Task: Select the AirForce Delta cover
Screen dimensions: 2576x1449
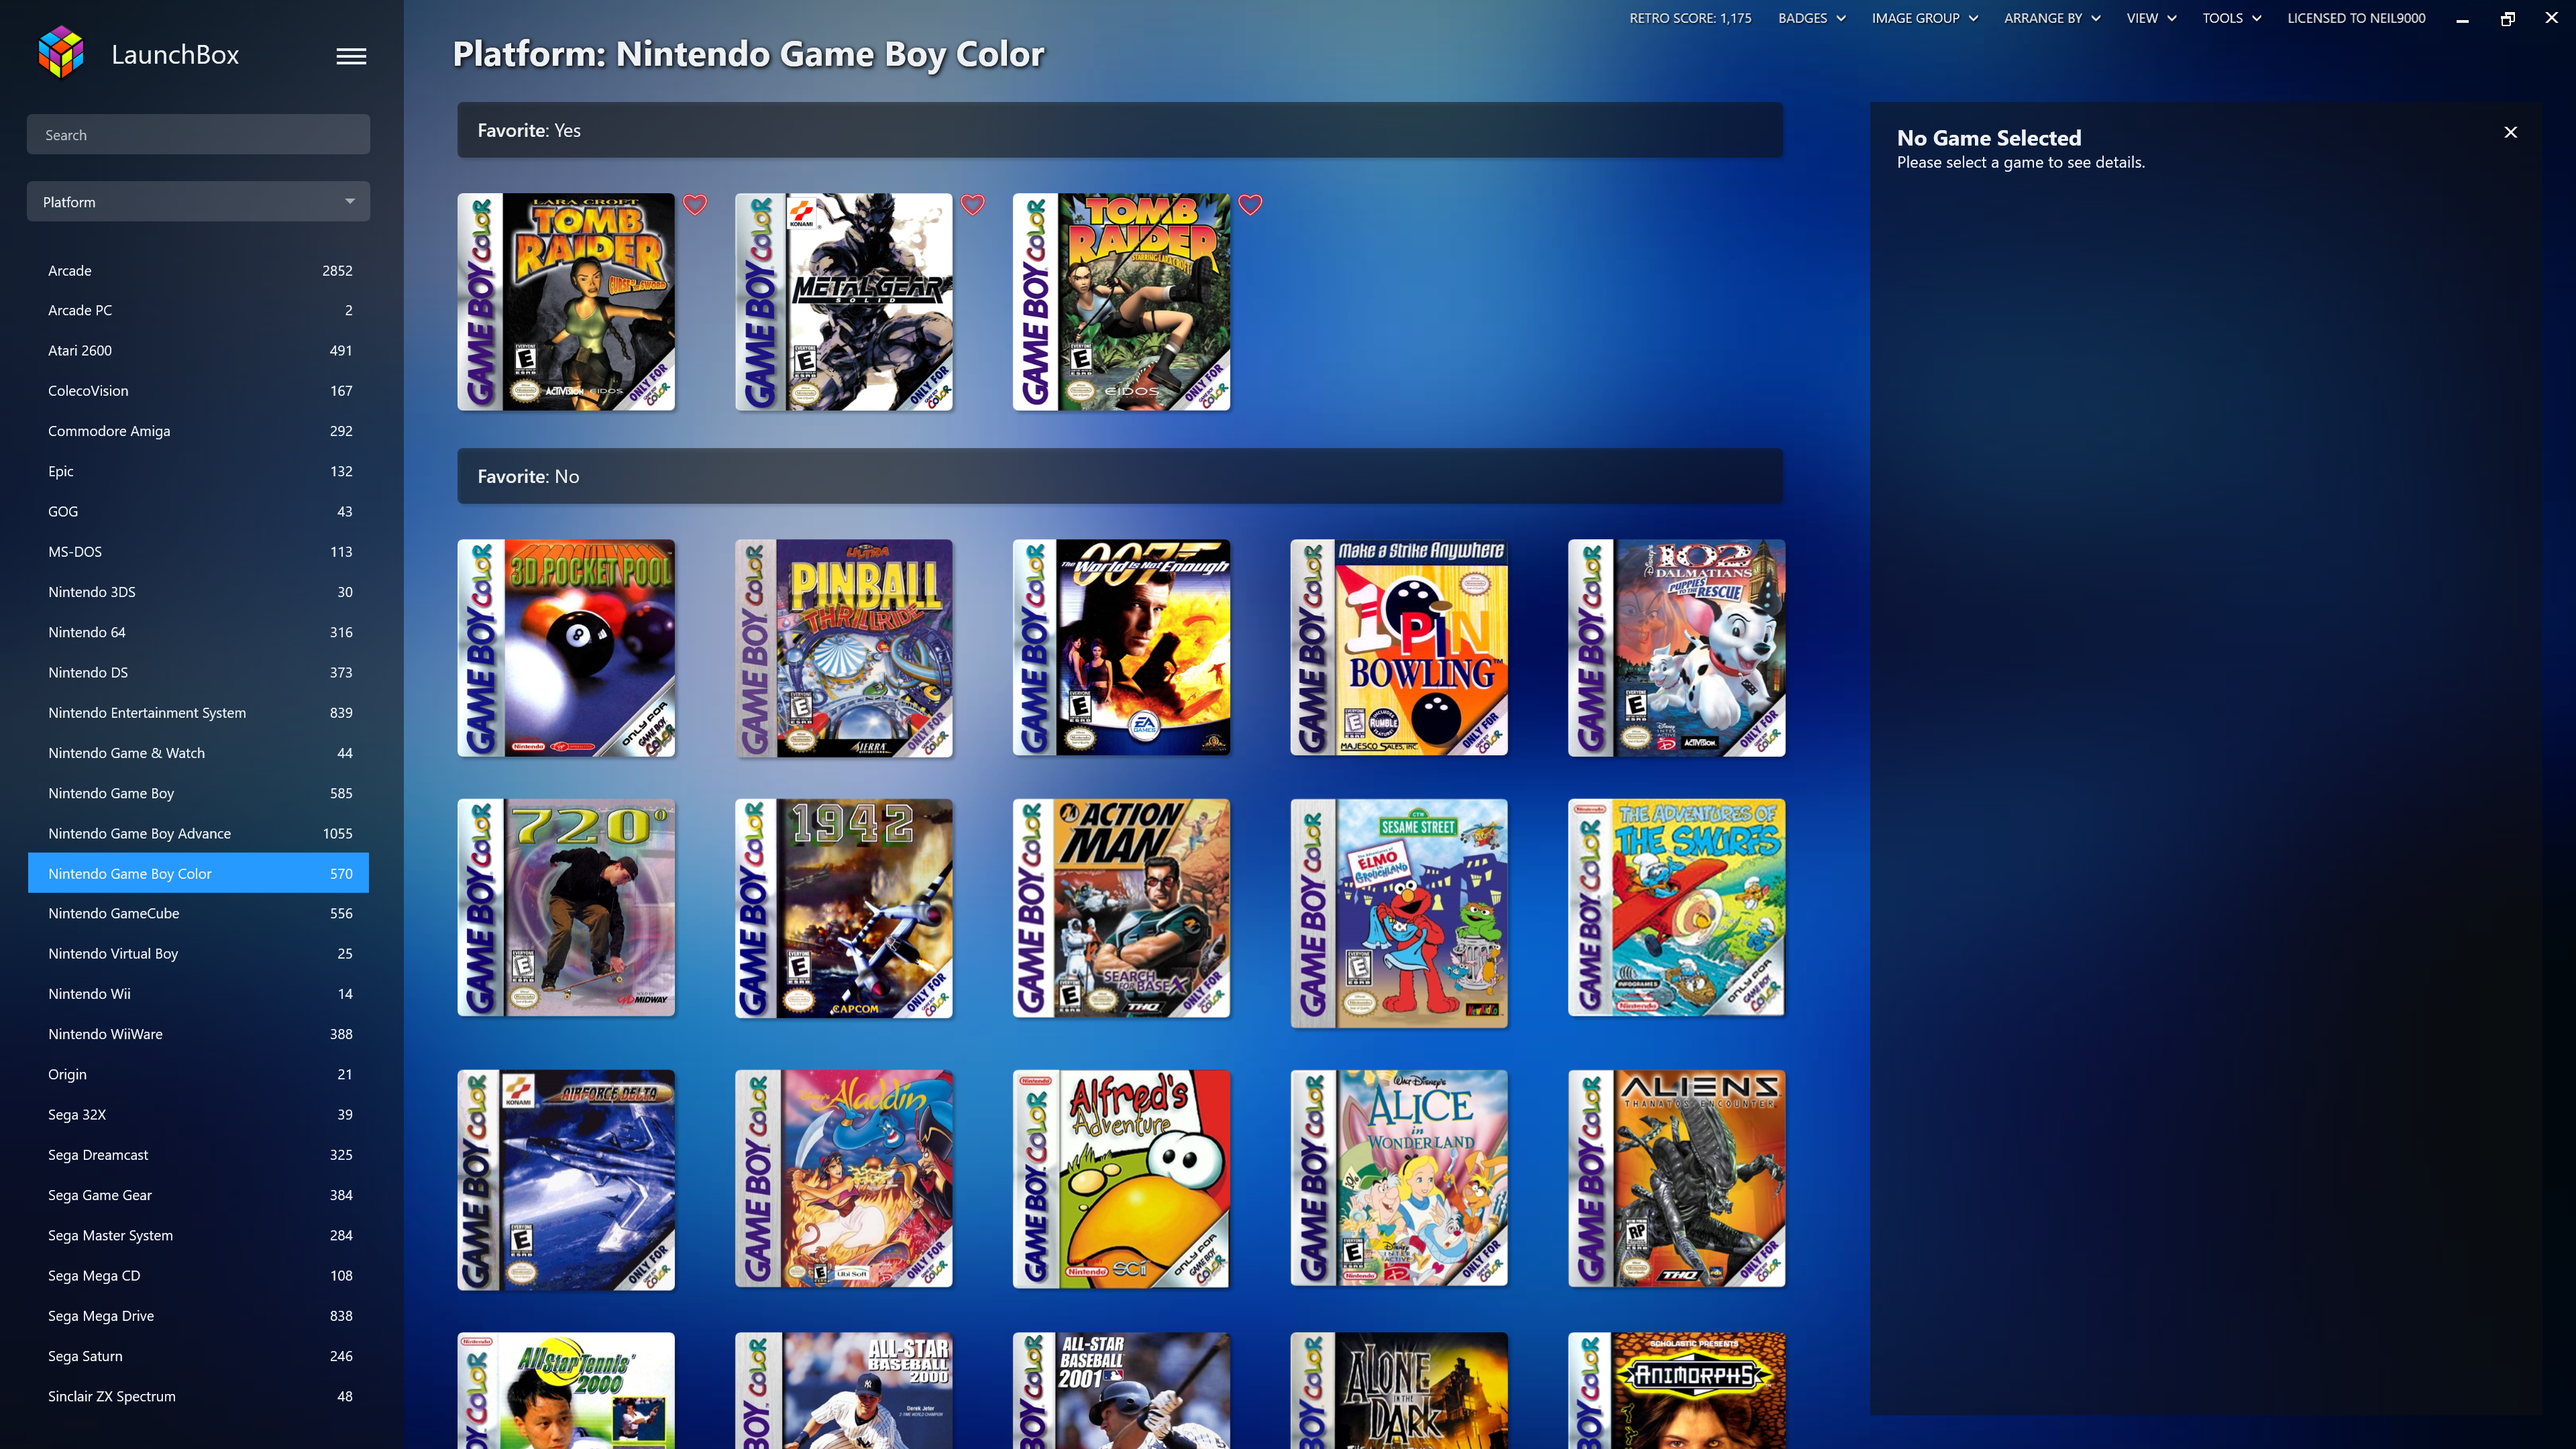Action: click(x=566, y=1180)
